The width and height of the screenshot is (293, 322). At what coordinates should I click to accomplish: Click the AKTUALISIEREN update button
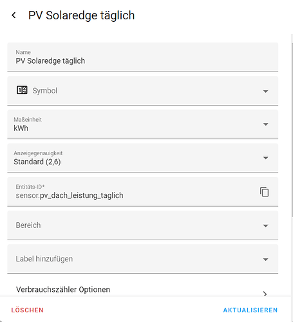[x=250, y=310]
